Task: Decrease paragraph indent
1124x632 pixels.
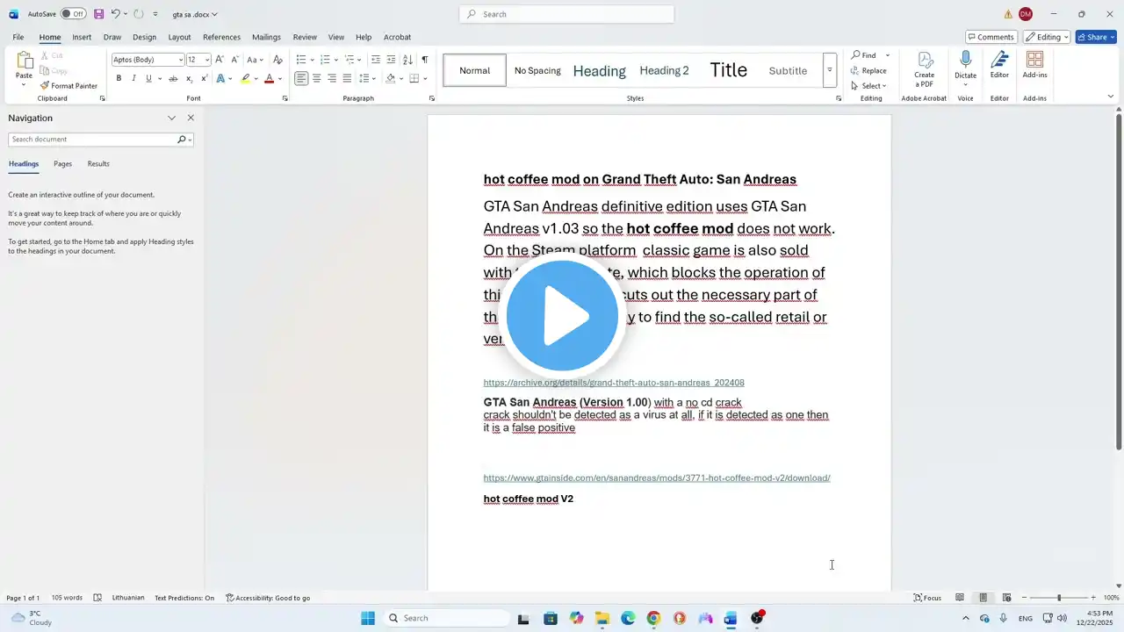Action: [x=376, y=60]
